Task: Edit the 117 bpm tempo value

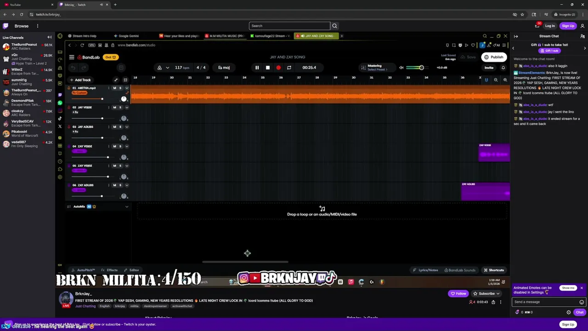Action: tap(182, 68)
